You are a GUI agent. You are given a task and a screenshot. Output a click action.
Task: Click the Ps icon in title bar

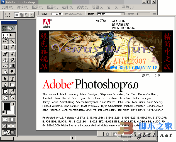coord(3,2)
